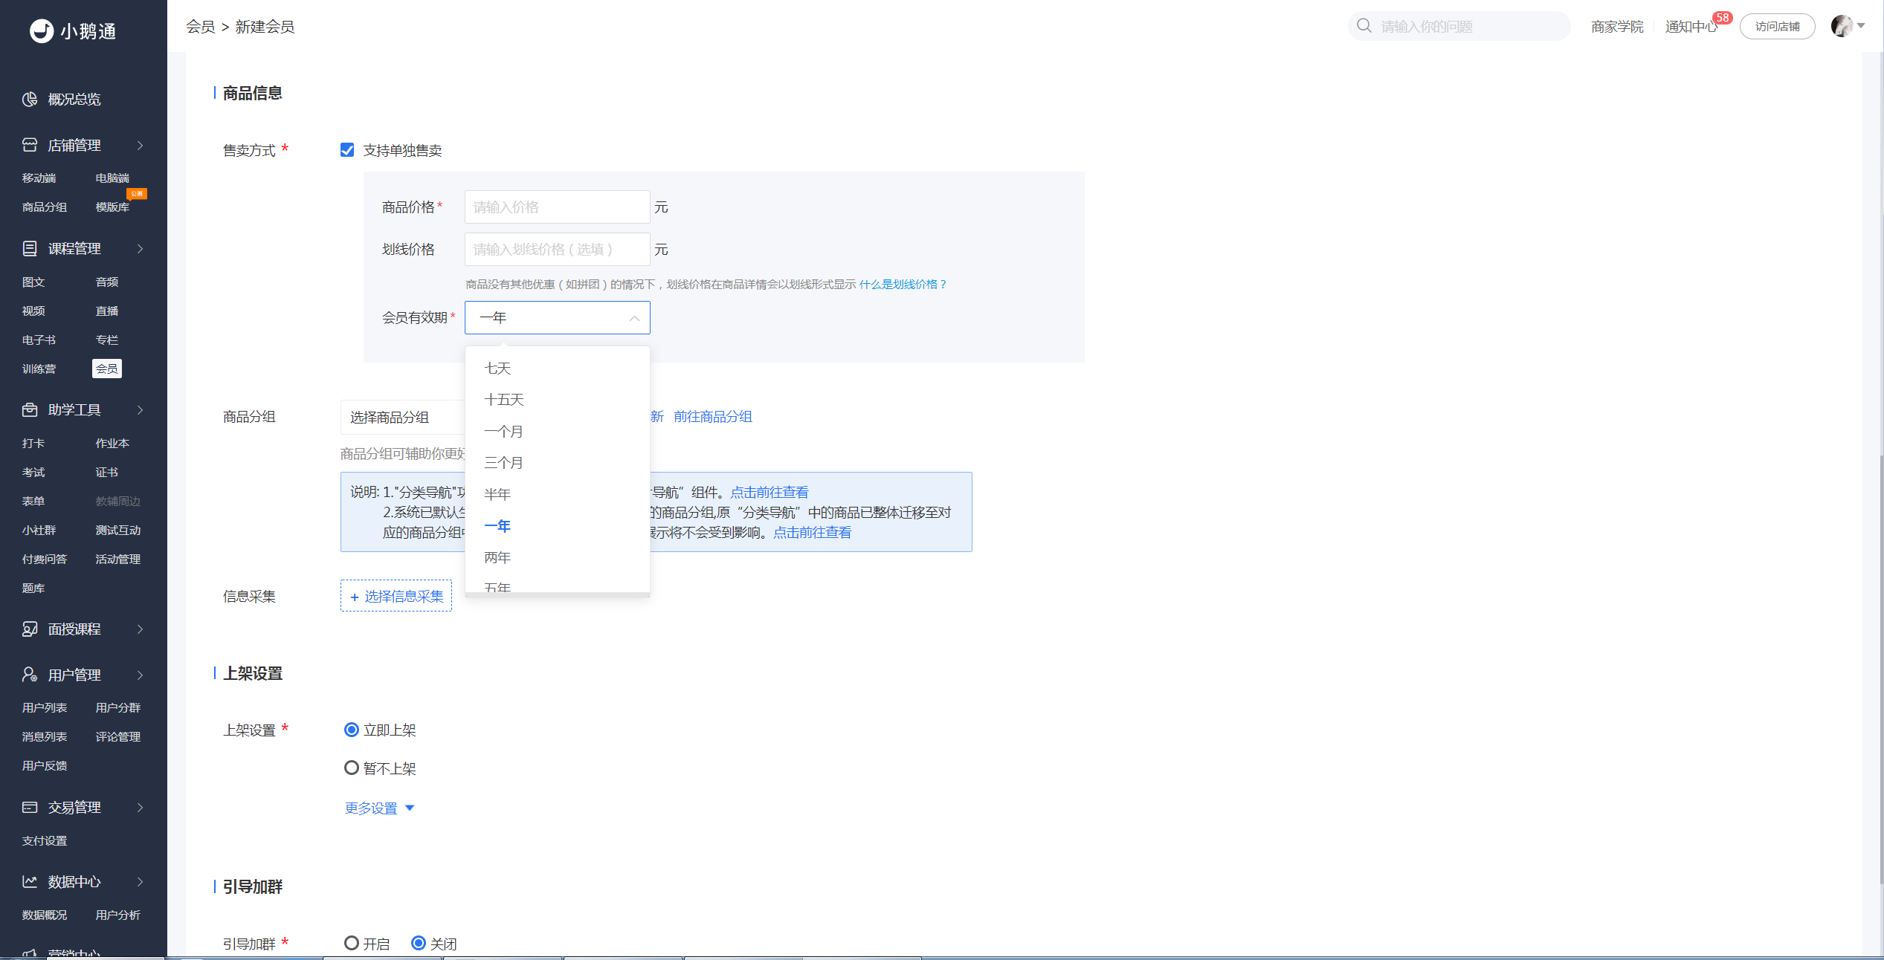Click the 数据中心 chart icon
Viewport: 1884px width, 960px height.
(30, 881)
